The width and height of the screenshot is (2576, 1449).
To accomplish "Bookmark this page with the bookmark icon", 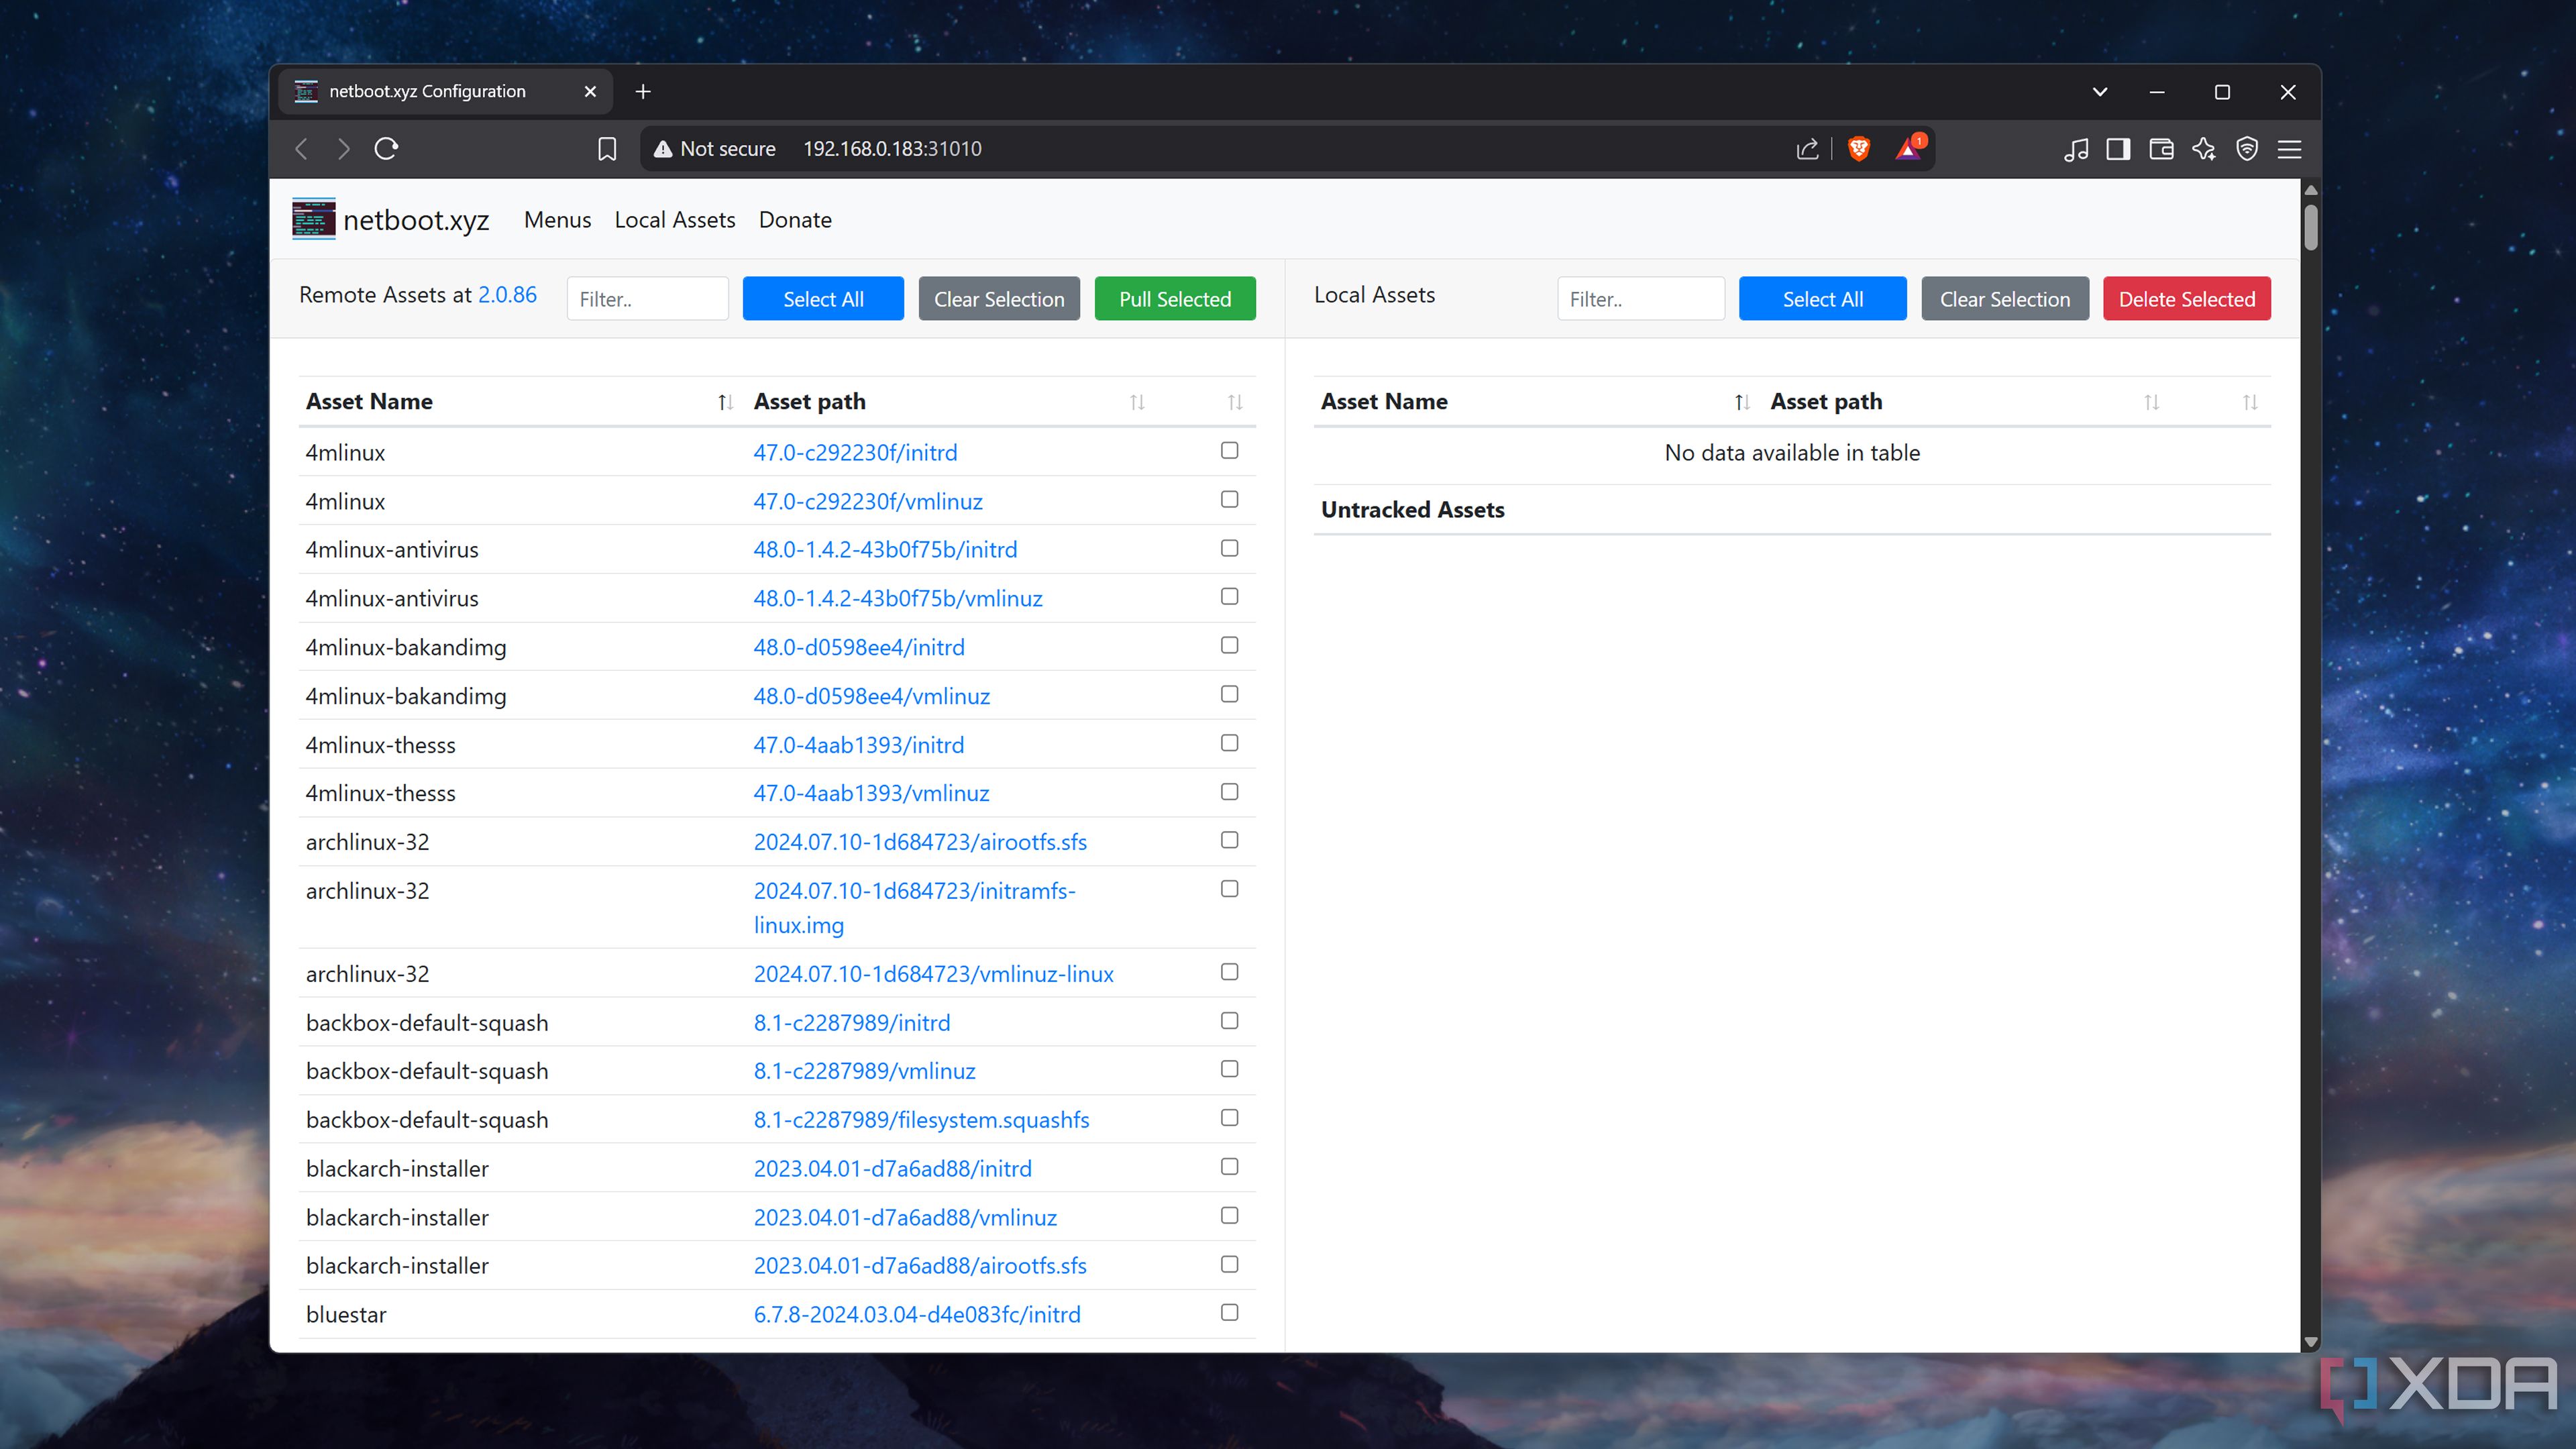I will coord(606,149).
